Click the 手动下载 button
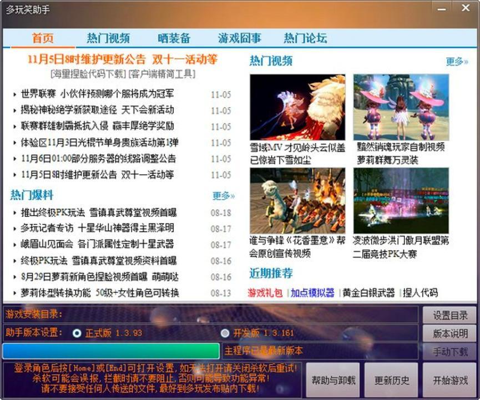Viewport: 480px width, 400px height. click(x=450, y=352)
